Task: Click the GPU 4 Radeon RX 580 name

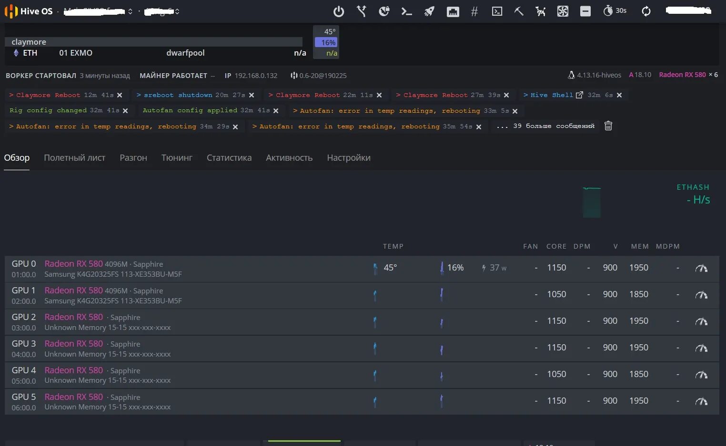Action: 73,370
